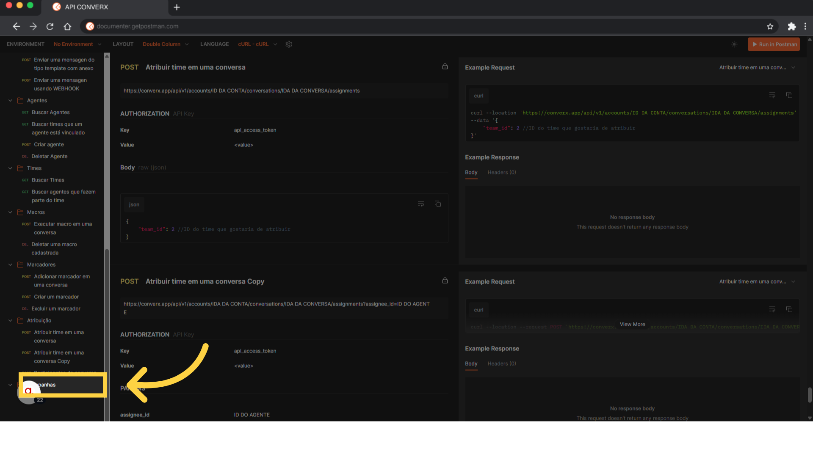
Task: Open Enviar uma mensagen do tipo template com anexo
Action: pyautogui.click(x=64, y=64)
